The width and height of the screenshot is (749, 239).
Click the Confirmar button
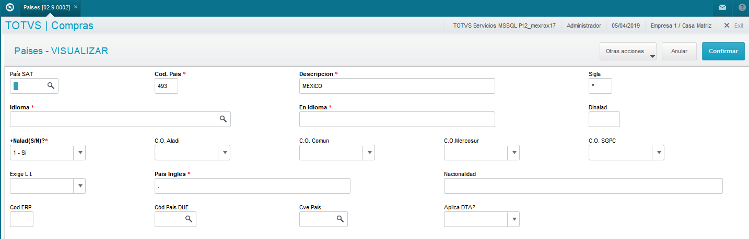coord(723,52)
